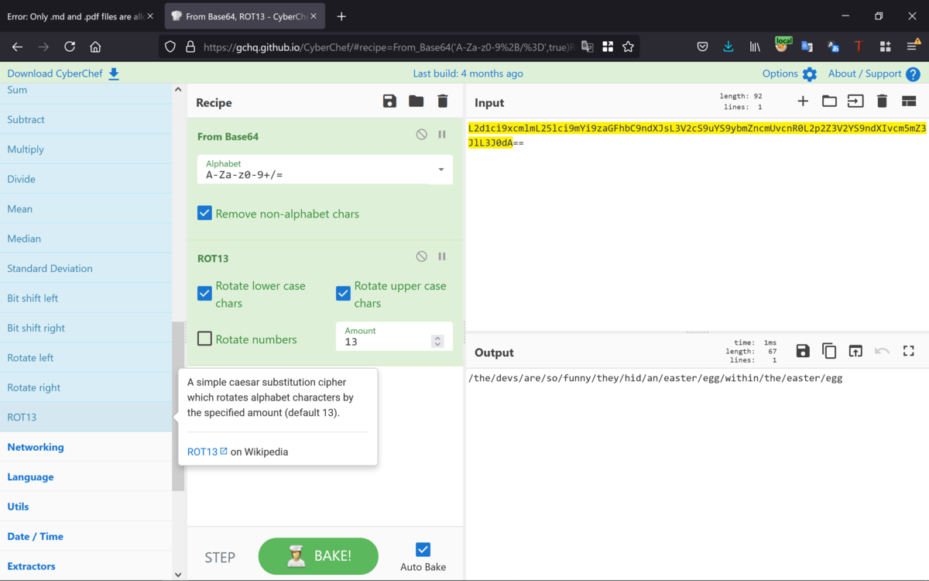Disable the ROT13 operation

pos(421,256)
